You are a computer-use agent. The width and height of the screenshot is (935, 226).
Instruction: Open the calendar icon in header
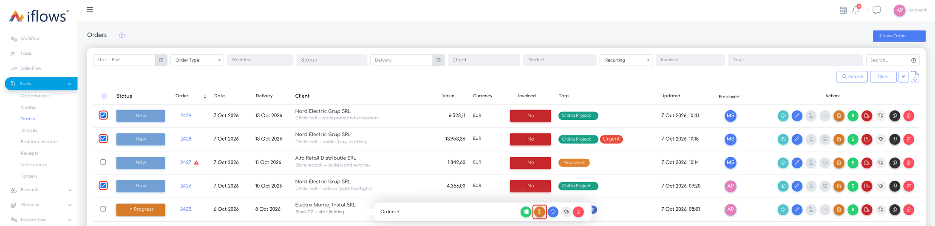843,10
